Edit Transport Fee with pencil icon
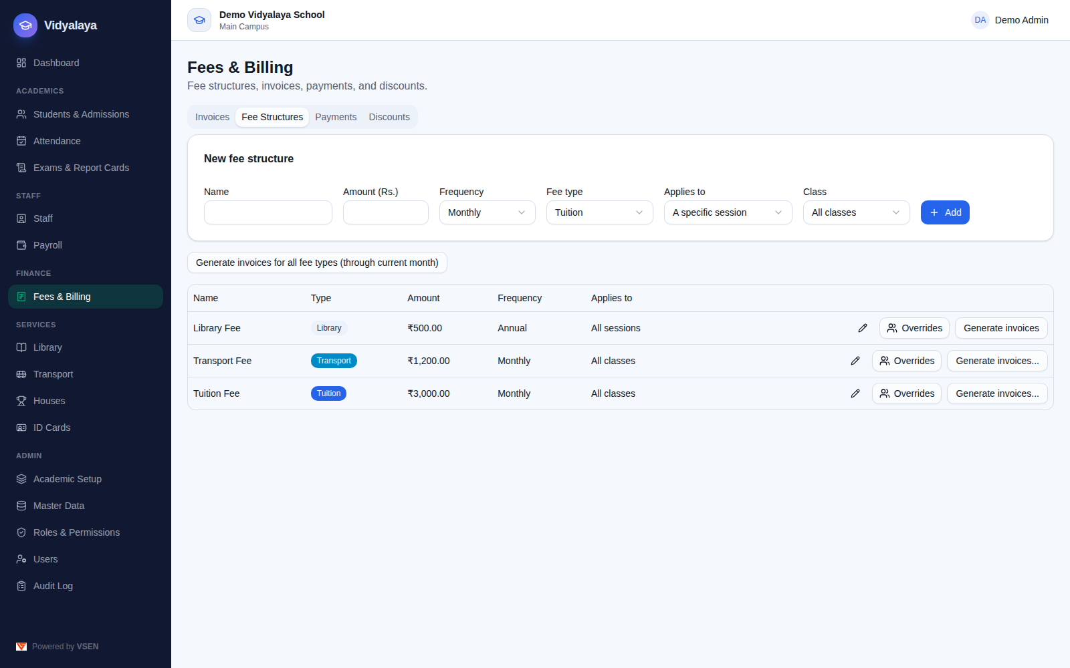The width and height of the screenshot is (1070, 668). click(855, 361)
